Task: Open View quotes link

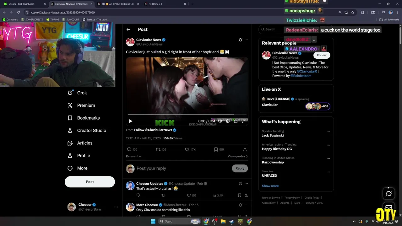Action: pyautogui.click(x=237, y=156)
